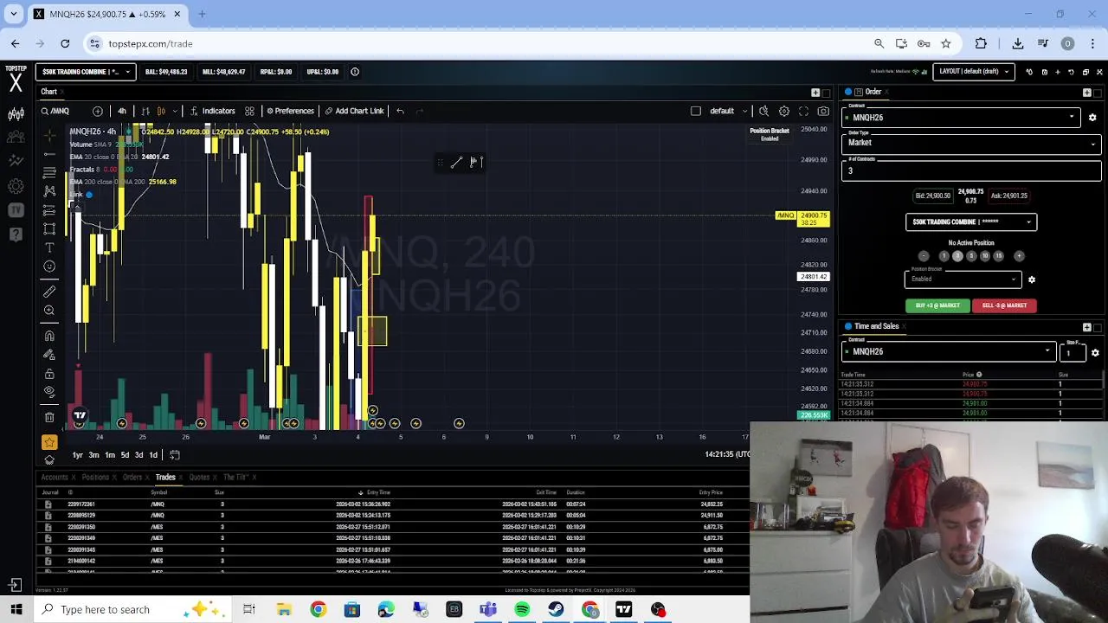Decrease contracts with the minus stepper
1108x623 pixels.
[x=924, y=256]
